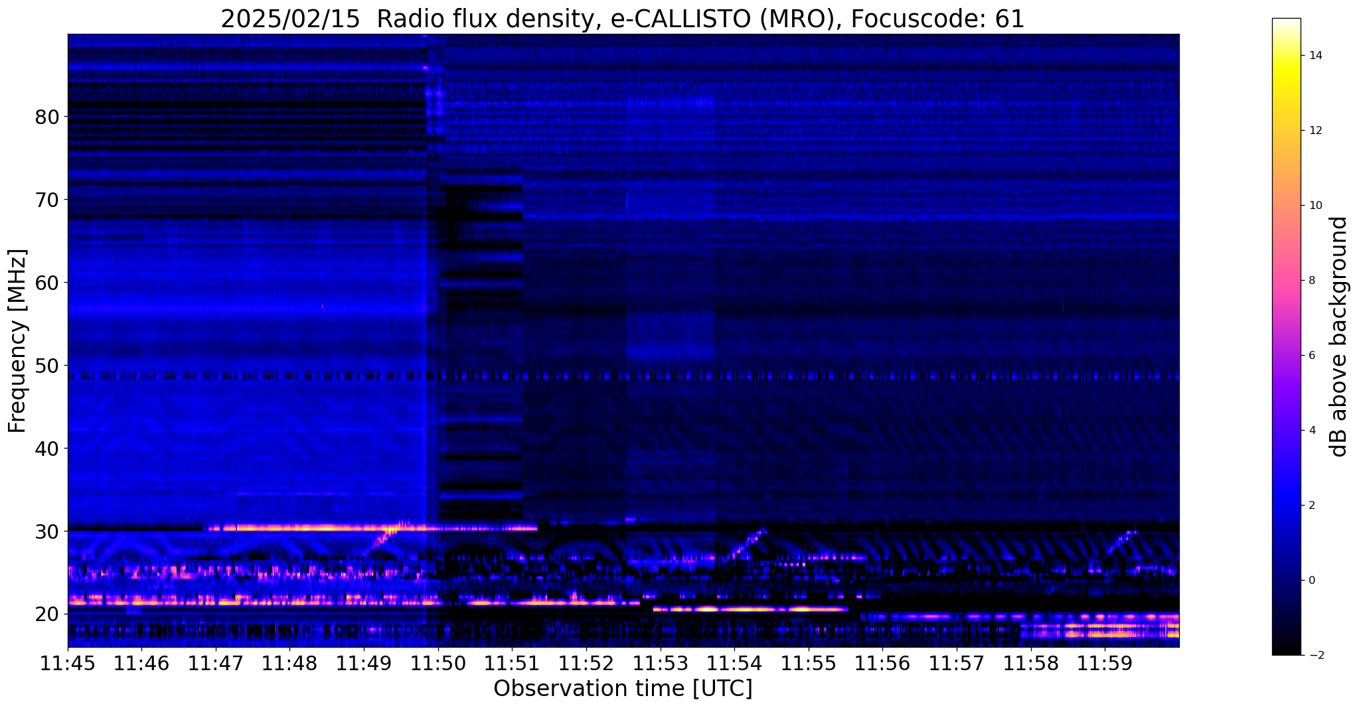Screen dimensions: 1359x708
Task: Click the colorbar tick label 0
Action: (x=1311, y=581)
